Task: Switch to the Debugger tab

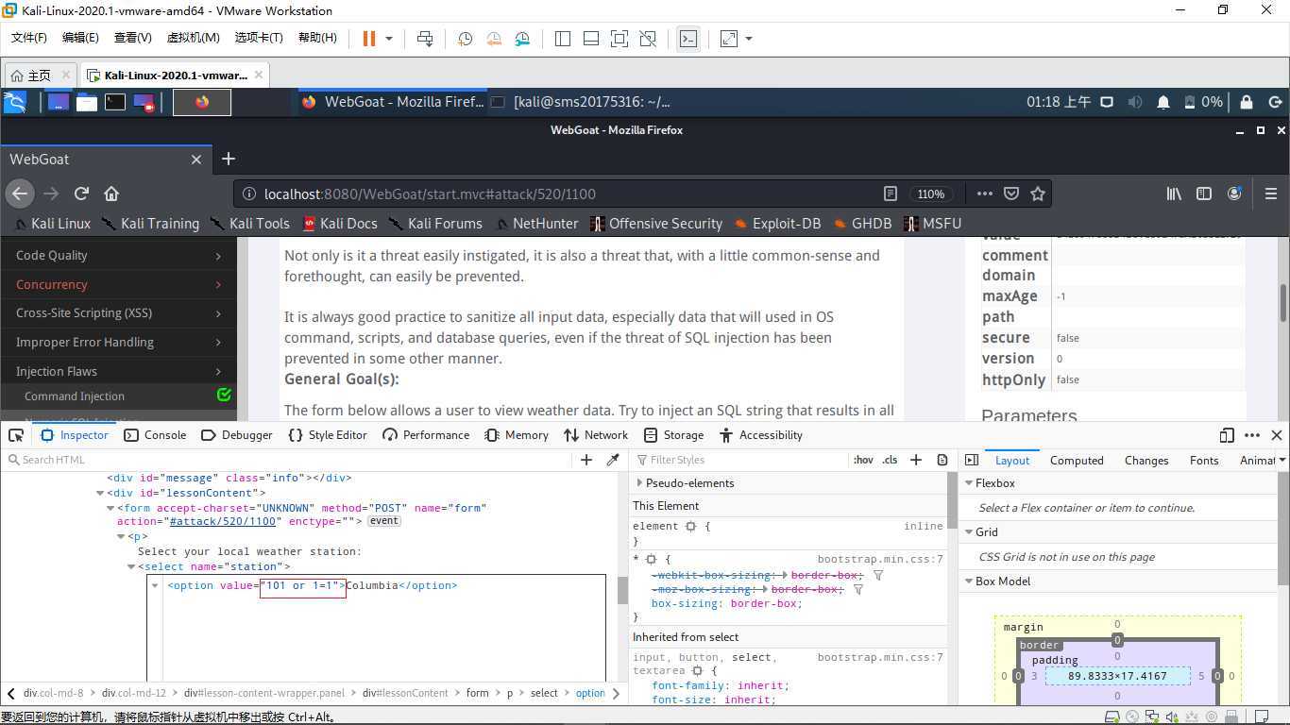Action: click(236, 435)
